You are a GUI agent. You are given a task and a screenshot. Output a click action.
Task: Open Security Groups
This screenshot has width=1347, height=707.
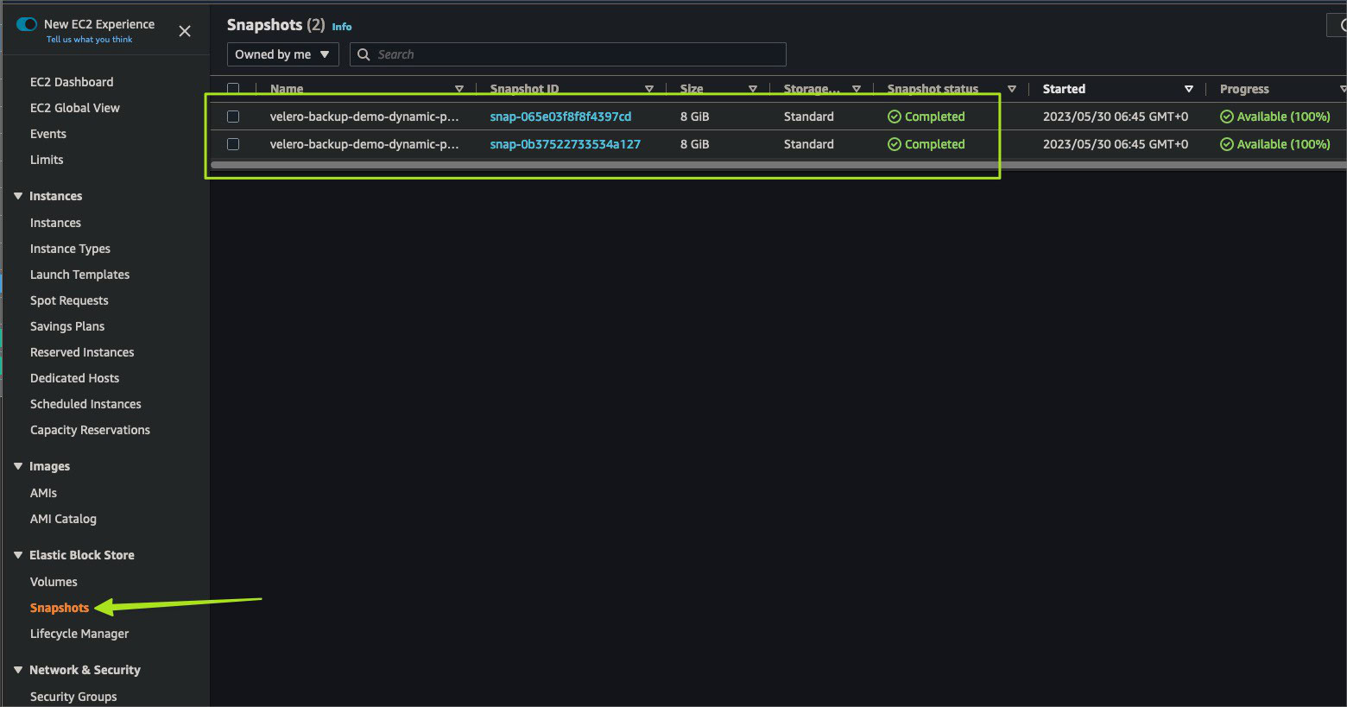(73, 697)
